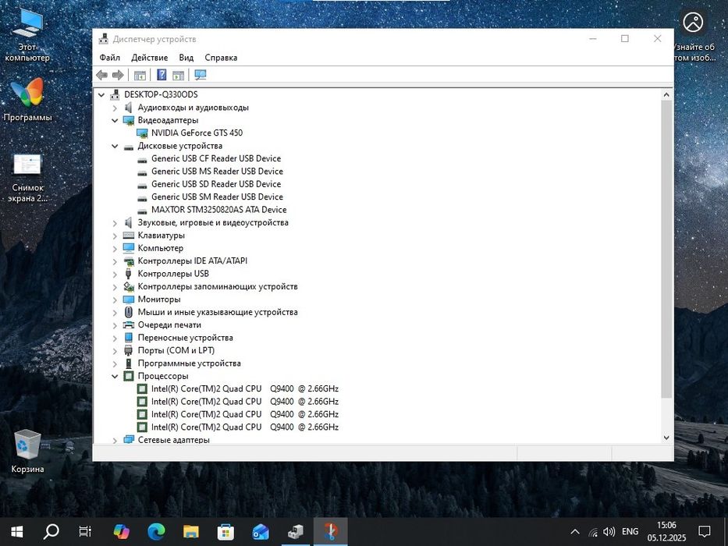The height and width of the screenshot is (546, 728).
Task: Collapse the Процессоры category
Action: (115, 376)
